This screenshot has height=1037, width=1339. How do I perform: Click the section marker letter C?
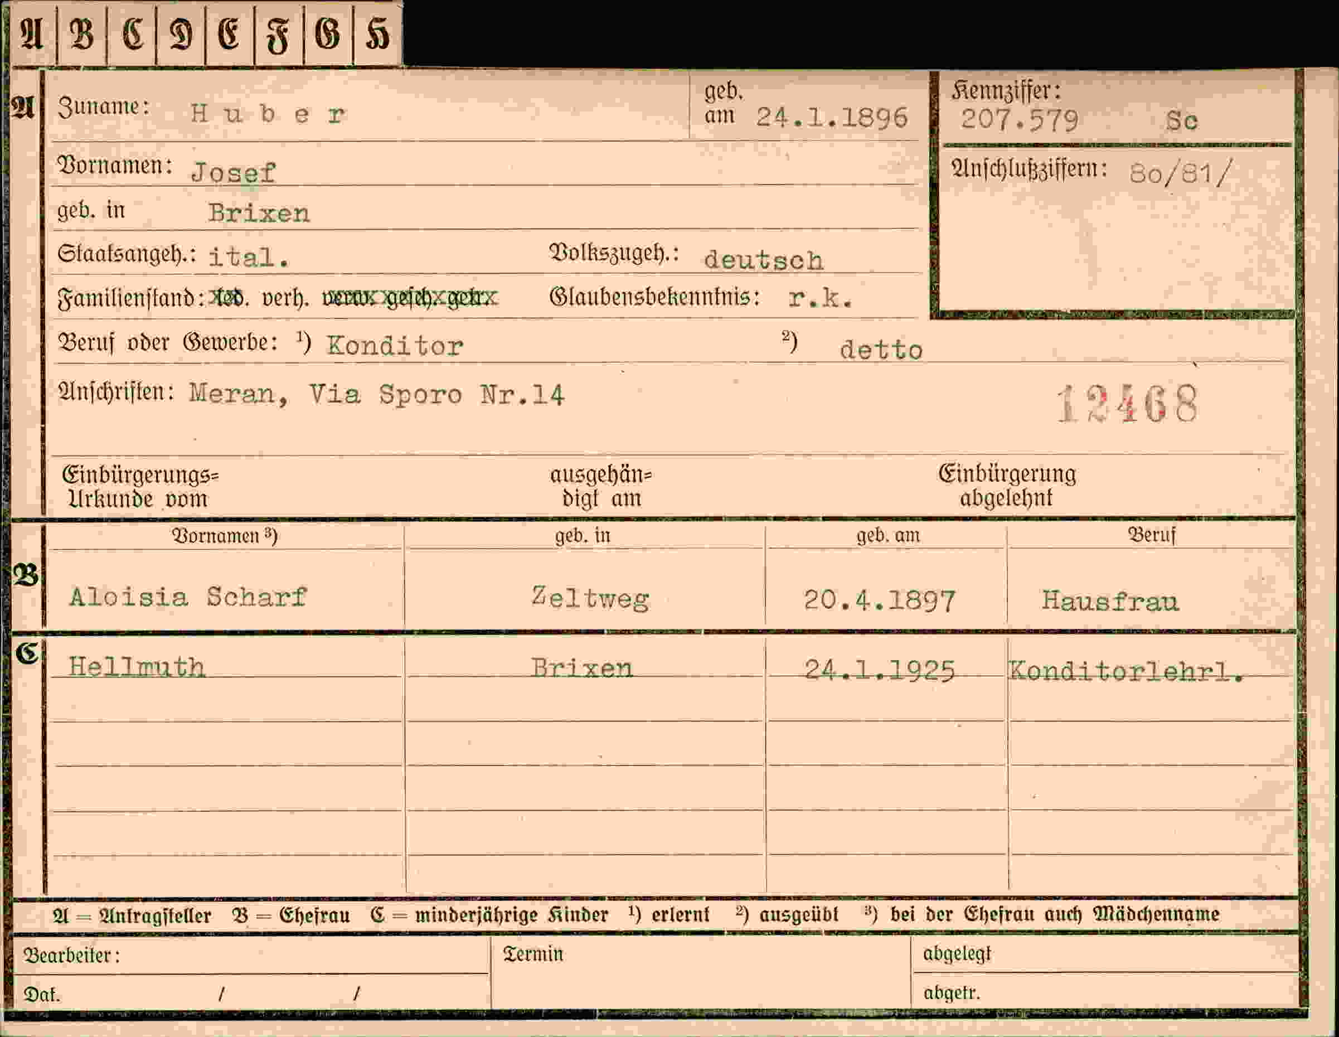pyautogui.click(x=27, y=654)
